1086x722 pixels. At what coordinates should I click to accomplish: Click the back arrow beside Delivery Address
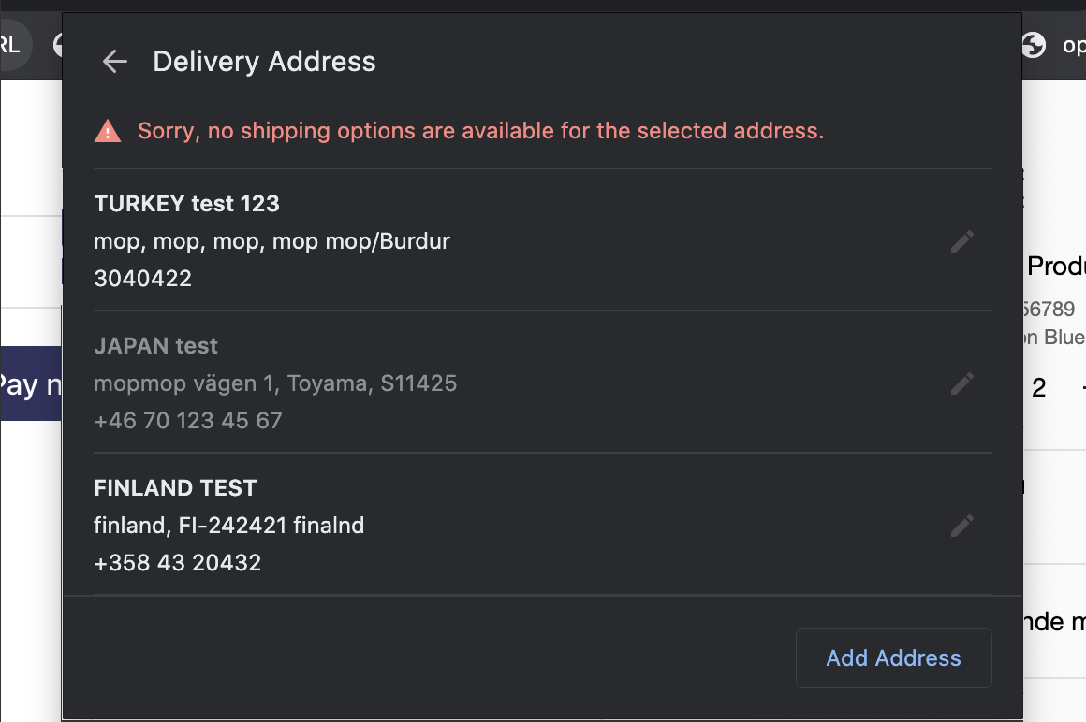tap(114, 62)
